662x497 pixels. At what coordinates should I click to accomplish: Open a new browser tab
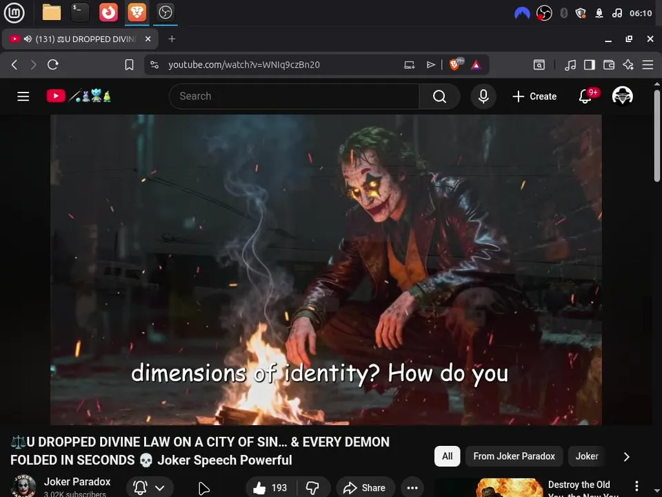point(172,39)
